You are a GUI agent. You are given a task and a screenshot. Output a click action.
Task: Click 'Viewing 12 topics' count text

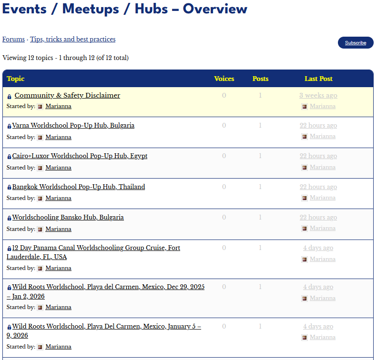(x=65, y=58)
